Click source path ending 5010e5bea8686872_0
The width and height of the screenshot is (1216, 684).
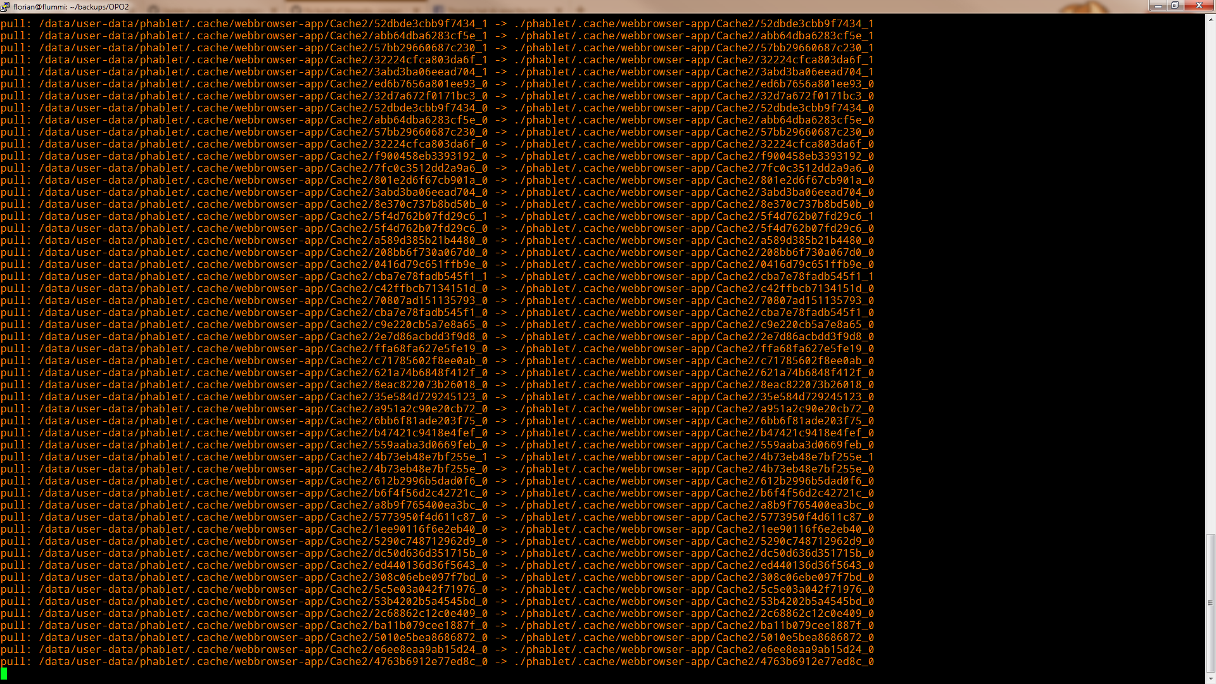pyautogui.click(x=263, y=637)
